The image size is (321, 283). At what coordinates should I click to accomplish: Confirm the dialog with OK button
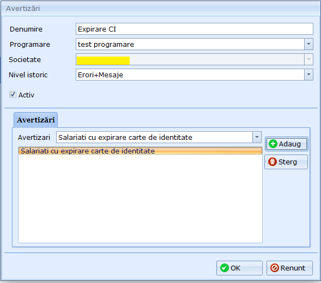click(239, 268)
